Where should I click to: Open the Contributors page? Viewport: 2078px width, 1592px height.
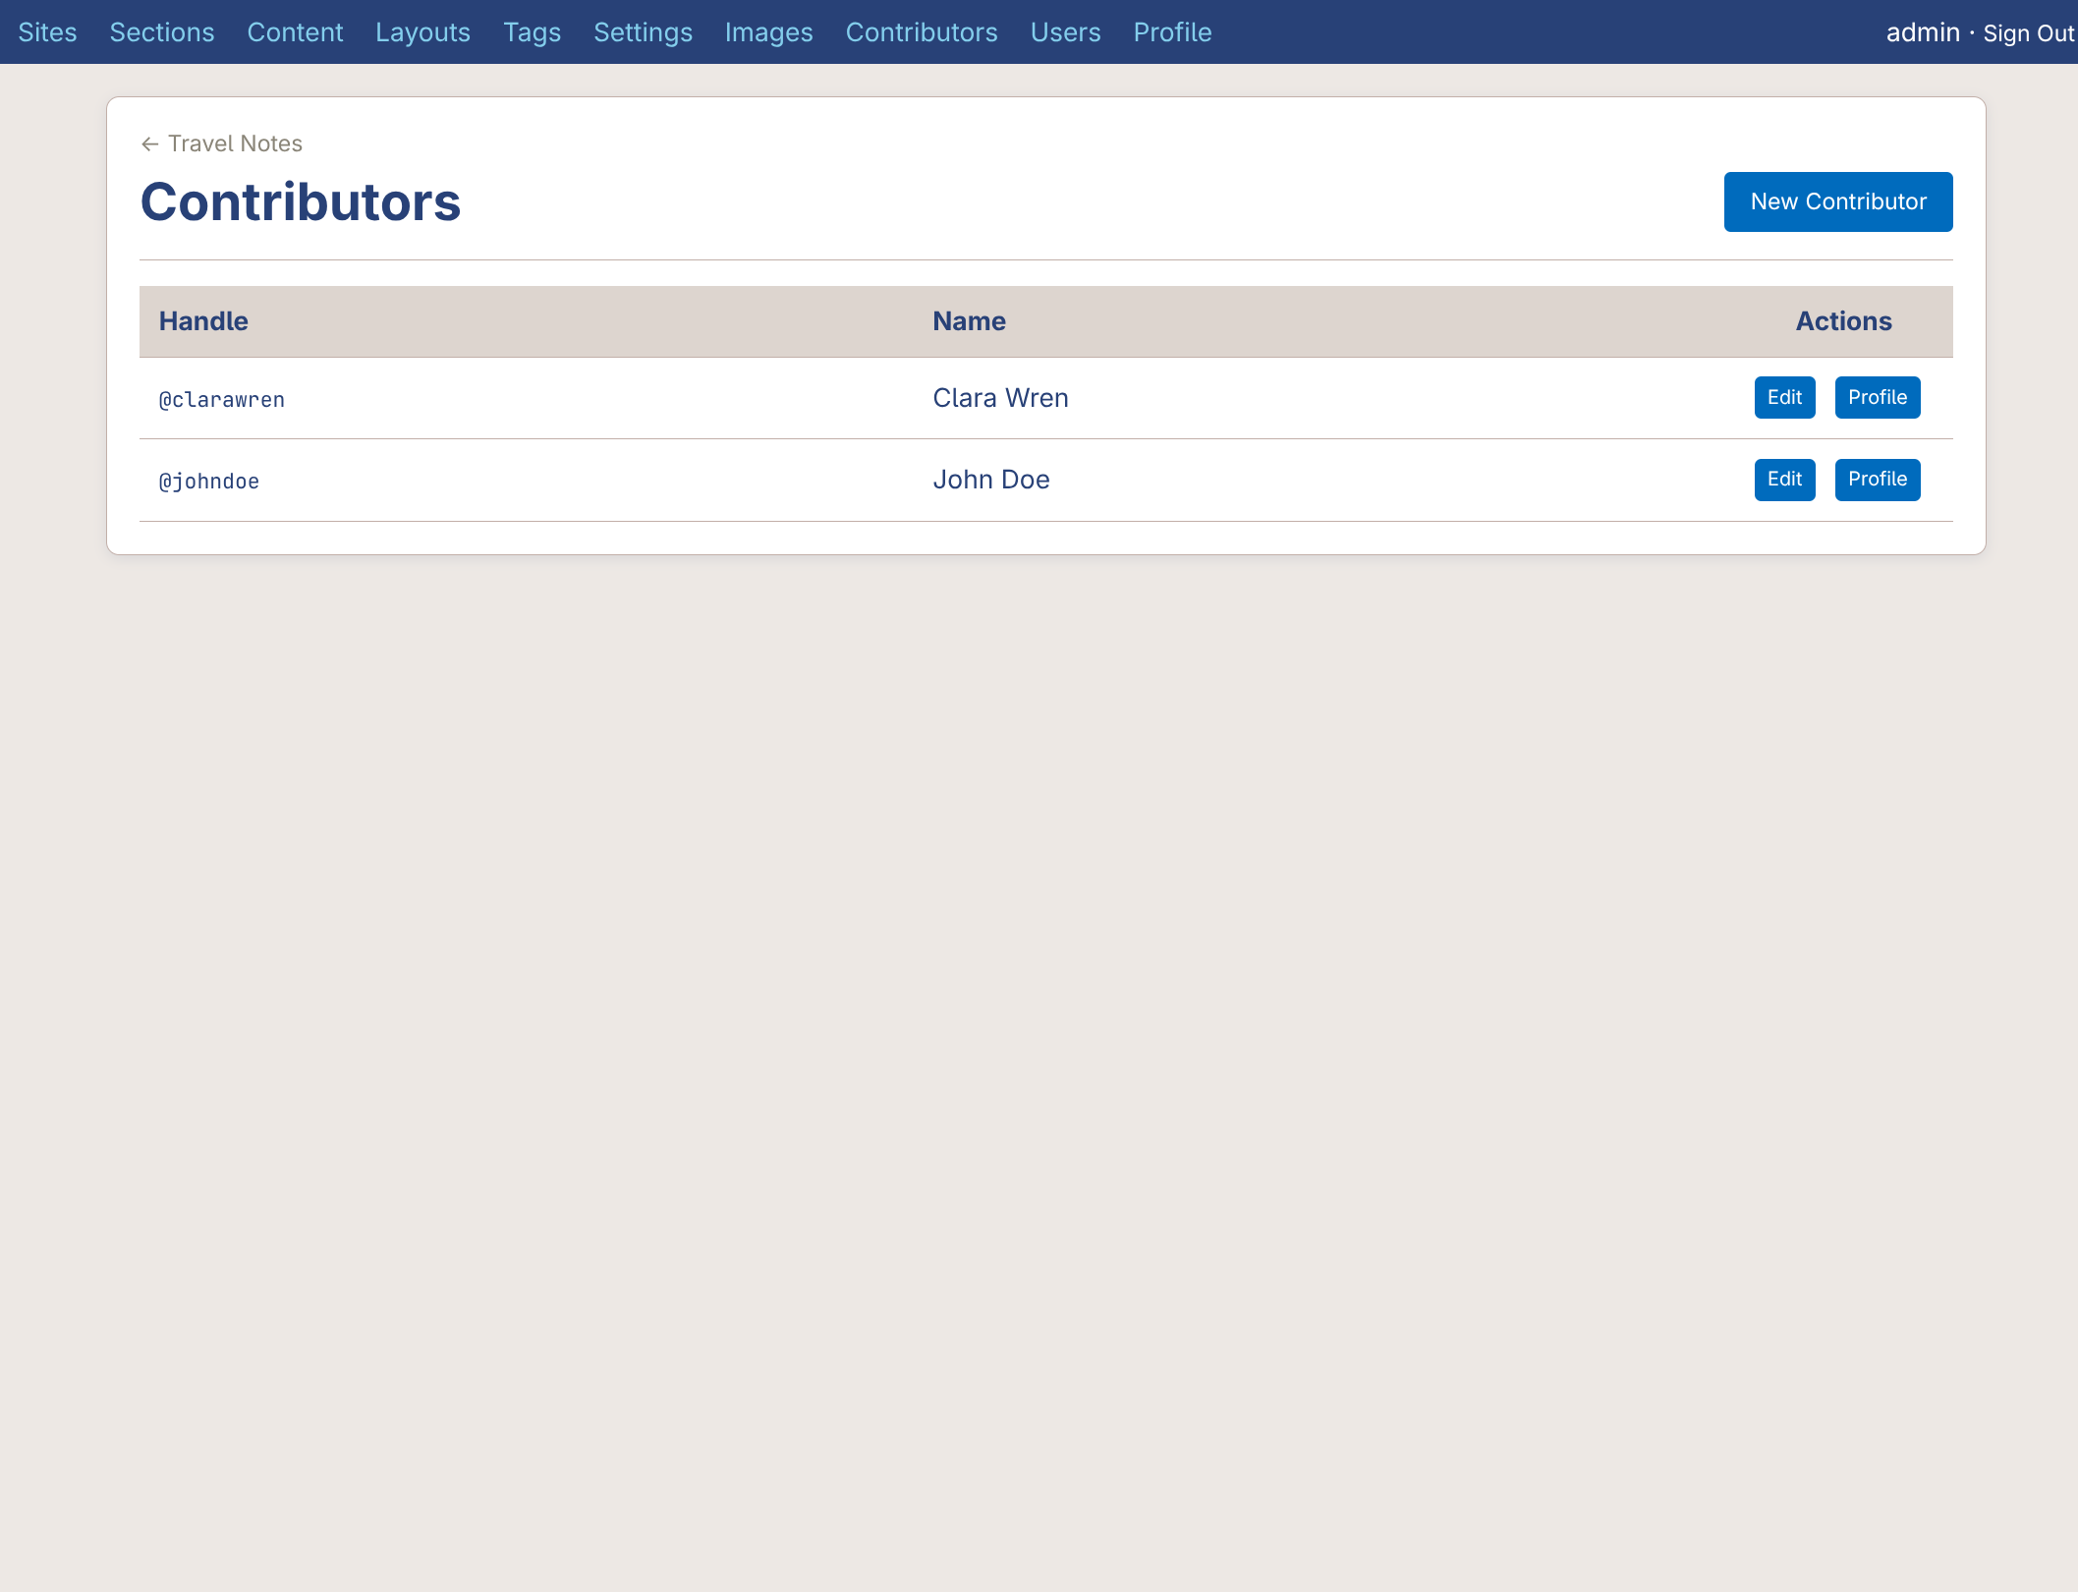(921, 31)
